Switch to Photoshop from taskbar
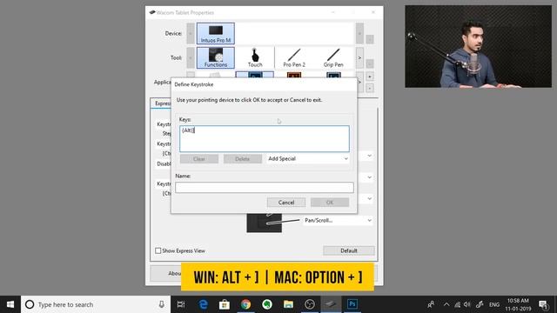This screenshot has width=557, height=313. coord(352,304)
